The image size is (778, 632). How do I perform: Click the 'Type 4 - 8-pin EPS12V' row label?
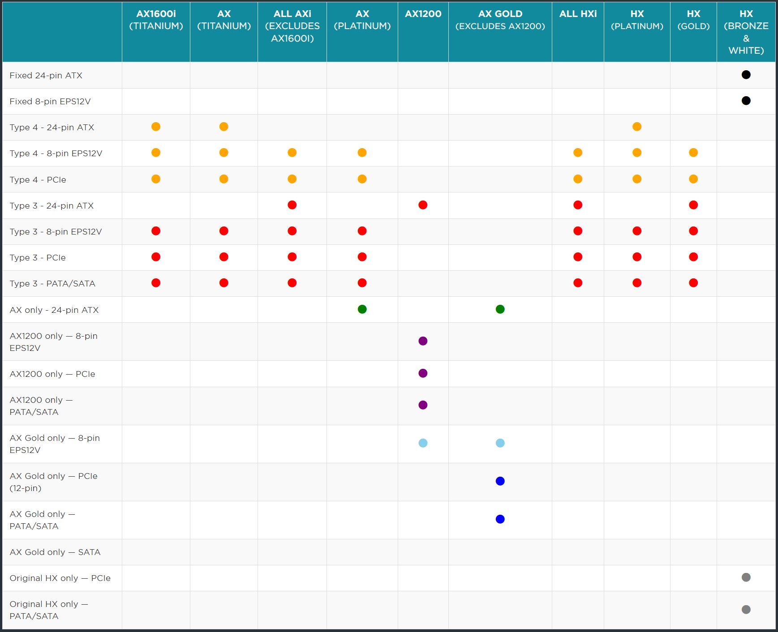[x=56, y=153]
